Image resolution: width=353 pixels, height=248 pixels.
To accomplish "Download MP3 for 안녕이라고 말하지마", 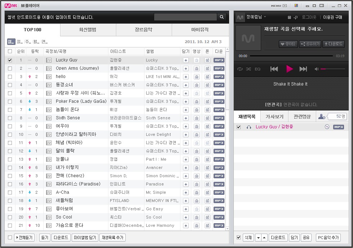I will pos(219,134).
